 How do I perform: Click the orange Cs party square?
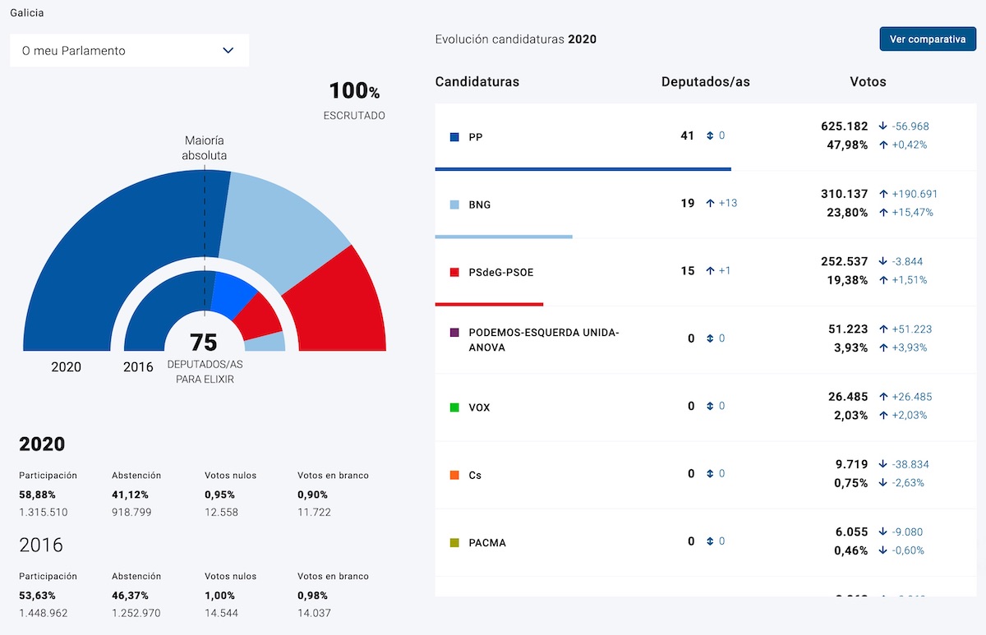pyautogui.click(x=454, y=475)
